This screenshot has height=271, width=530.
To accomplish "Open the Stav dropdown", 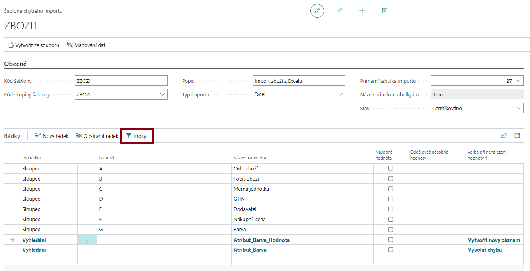I will pos(518,108).
